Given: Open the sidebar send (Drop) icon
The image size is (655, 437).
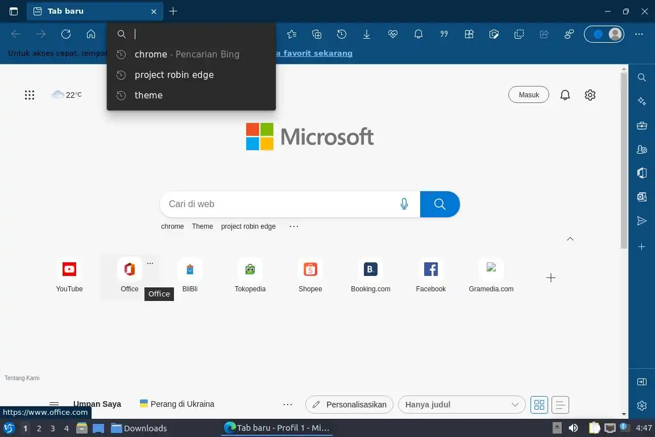Looking at the screenshot, I should [642, 221].
